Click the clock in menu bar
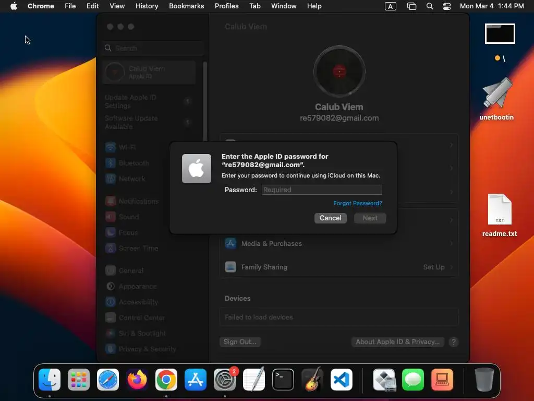534x401 pixels. 491,6
